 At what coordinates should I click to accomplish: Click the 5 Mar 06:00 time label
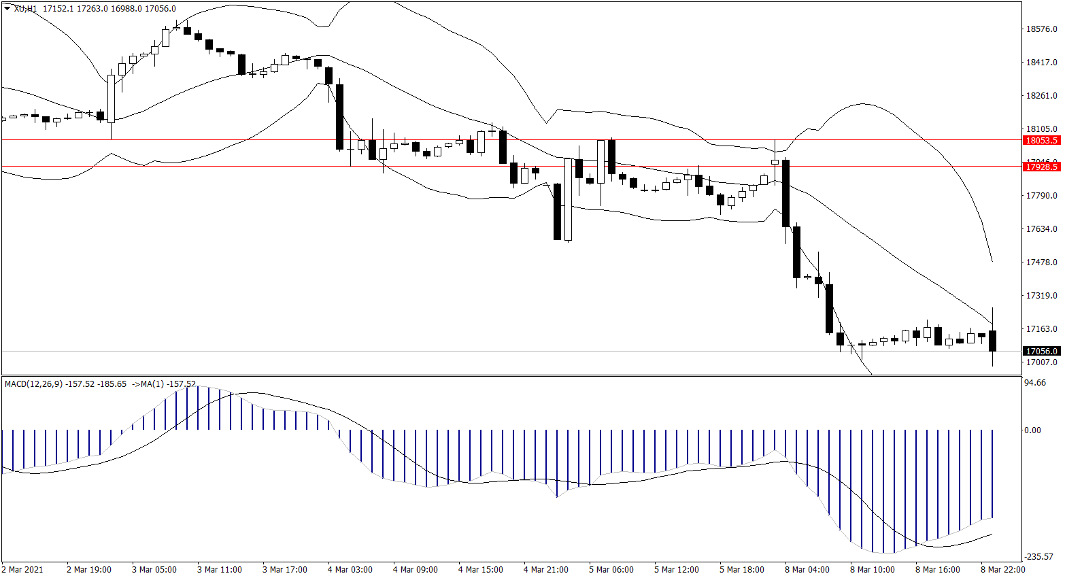[611, 570]
